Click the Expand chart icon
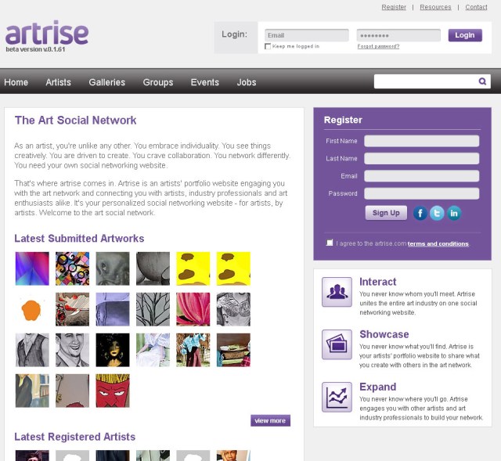 pos(337,397)
